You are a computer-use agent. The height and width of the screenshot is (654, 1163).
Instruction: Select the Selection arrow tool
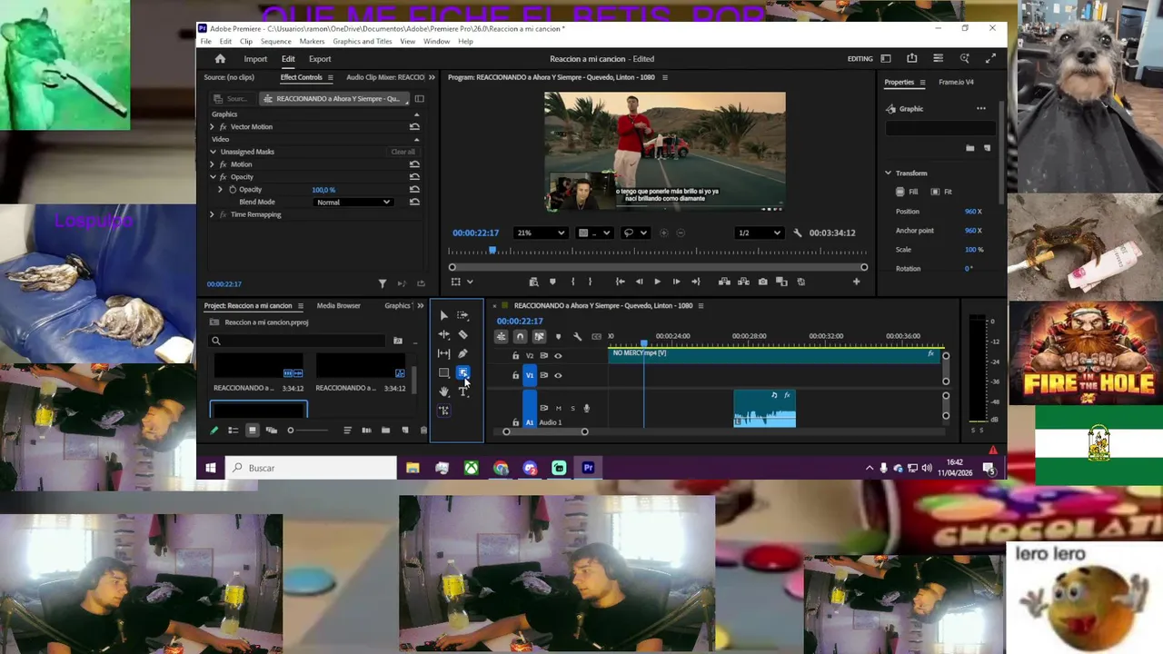point(443,315)
